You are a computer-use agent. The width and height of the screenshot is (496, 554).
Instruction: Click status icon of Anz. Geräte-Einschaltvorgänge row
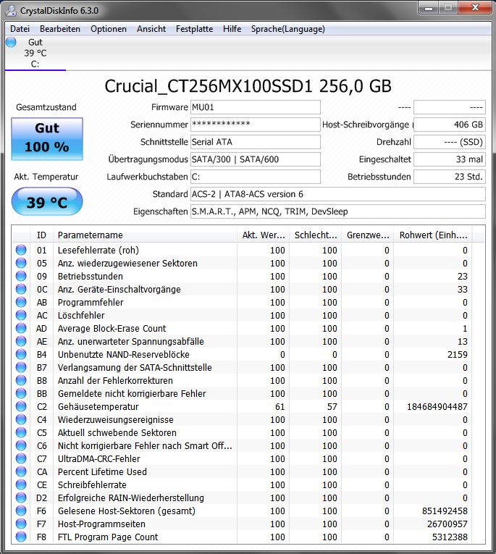[21, 289]
